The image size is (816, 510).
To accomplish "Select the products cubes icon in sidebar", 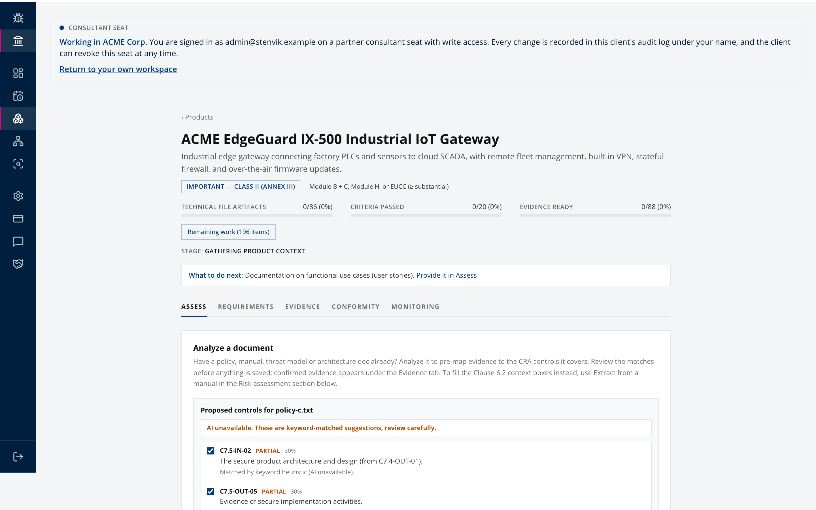I will point(18,118).
